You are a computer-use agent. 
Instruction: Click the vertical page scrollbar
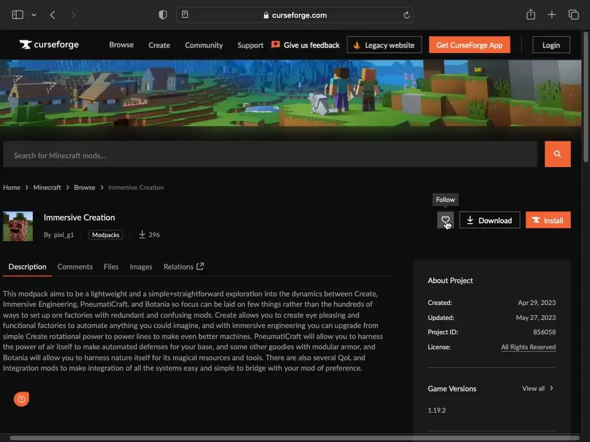tap(585, 98)
